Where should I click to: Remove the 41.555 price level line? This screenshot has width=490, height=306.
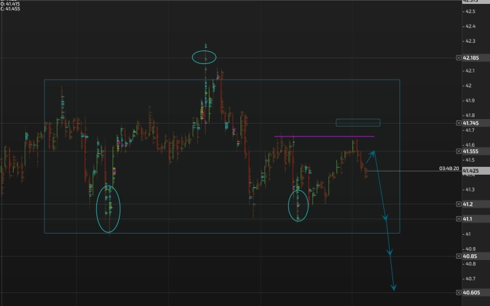(x=458, y=151)
